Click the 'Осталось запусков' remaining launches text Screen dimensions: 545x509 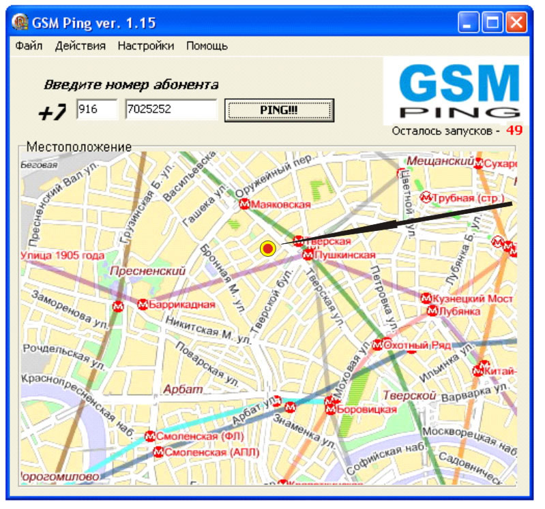pos(446,131)
